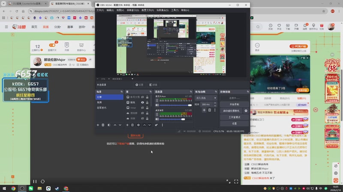Move scene up with arrow in scenes panel
This screenshot has height=192, width=343.
coord(115,125)
